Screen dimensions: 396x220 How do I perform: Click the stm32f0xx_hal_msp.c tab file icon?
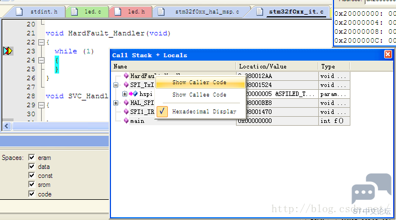pyautogui.click(x=161, y=12)
